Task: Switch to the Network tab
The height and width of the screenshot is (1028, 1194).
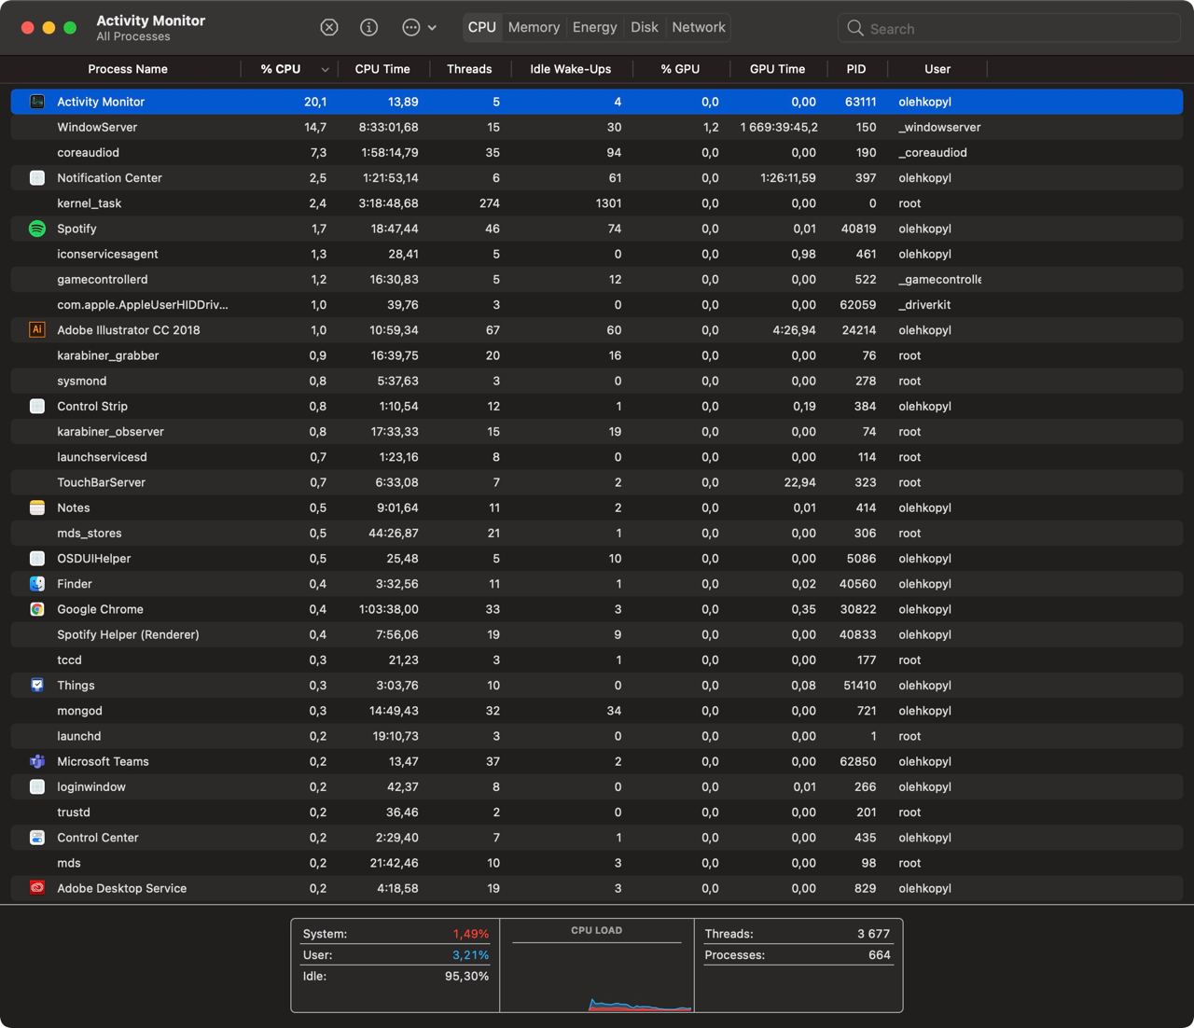Action: click(x=699, y=28)
